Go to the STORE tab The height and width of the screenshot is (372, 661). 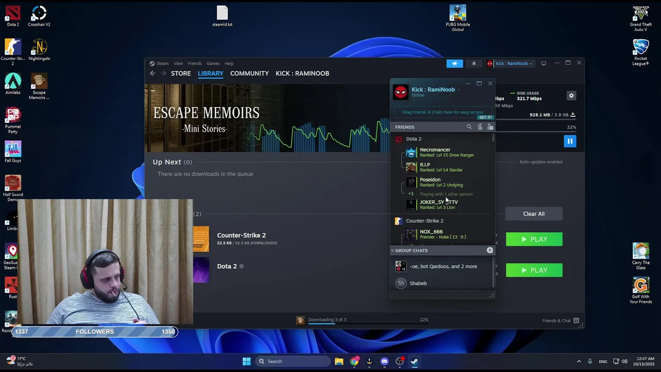[181, 73]
